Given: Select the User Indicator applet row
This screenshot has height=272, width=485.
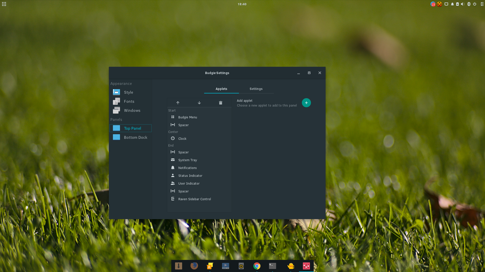Looking at the screenshot, I should click(x=199, y=183).
